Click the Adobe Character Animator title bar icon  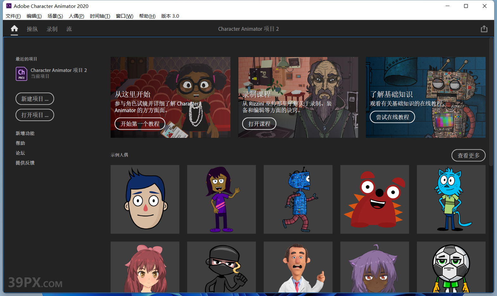point(9,6)
